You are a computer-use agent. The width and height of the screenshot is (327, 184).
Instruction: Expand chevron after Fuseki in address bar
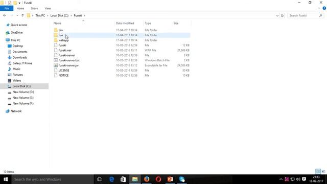(x=84, y=16)
